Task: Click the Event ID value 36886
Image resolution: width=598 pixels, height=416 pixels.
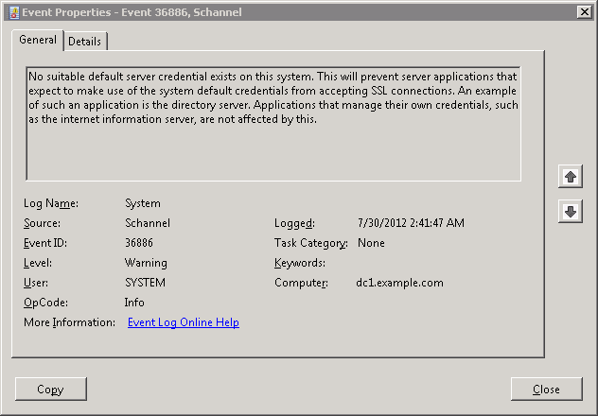Action: coord(141,243)
